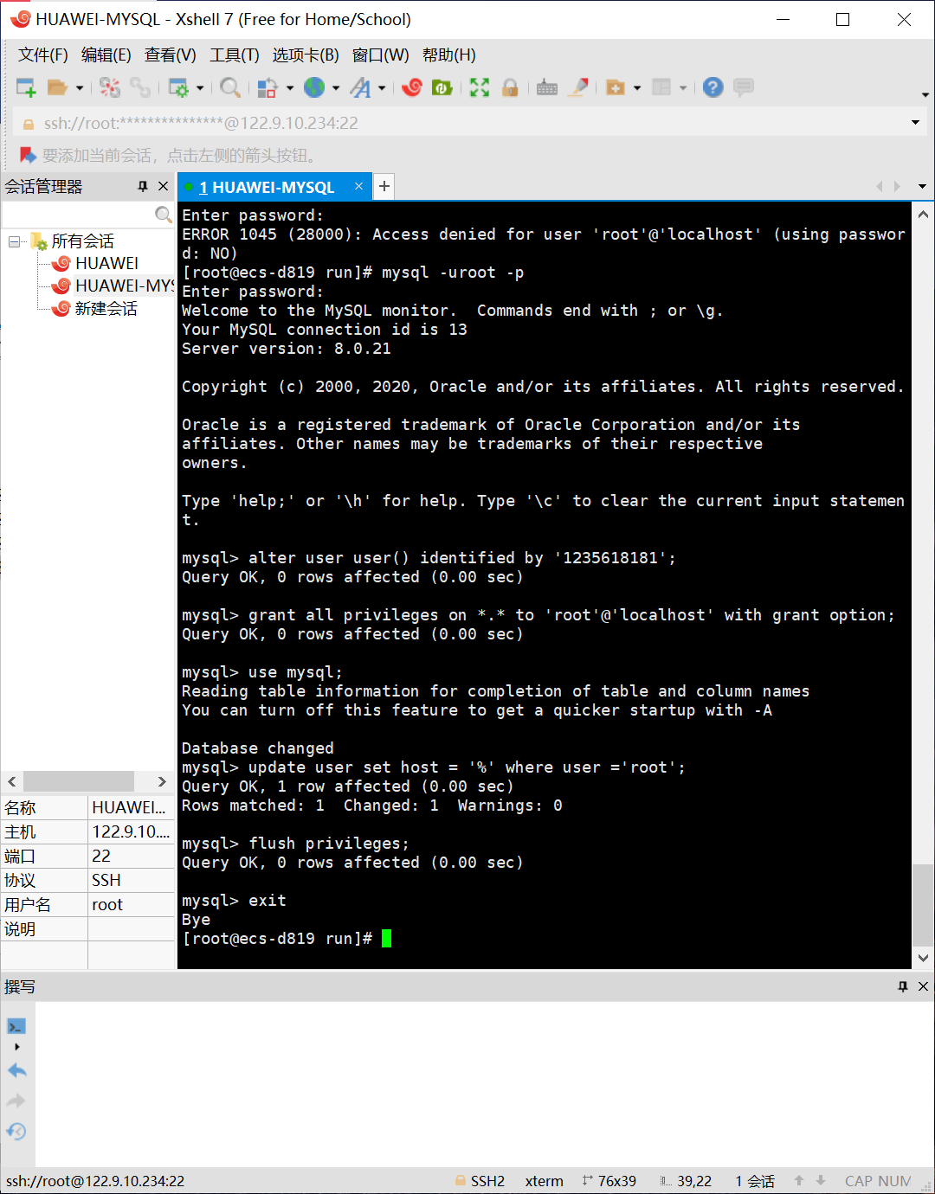Add a new tab with plus button
This screenshot has width=935, height=1194.
click(x=384, y=186)
